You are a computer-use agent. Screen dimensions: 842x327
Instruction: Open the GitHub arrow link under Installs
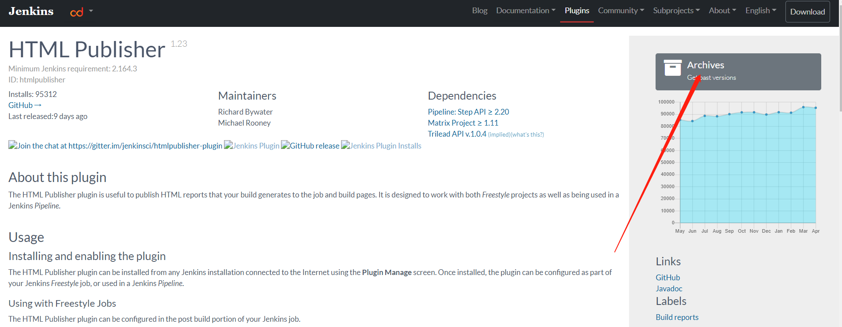click(x=25, y=105)
